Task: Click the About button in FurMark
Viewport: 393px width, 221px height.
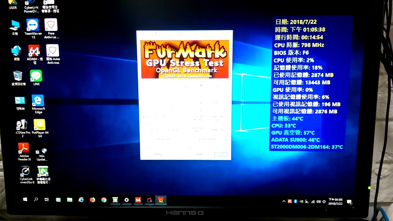Action: point(200,154)
